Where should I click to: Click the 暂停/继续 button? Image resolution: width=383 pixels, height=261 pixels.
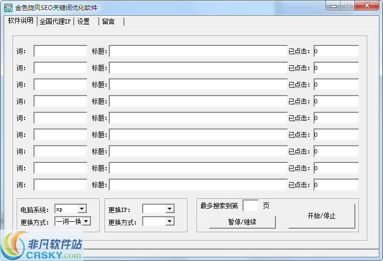point(242,222)
